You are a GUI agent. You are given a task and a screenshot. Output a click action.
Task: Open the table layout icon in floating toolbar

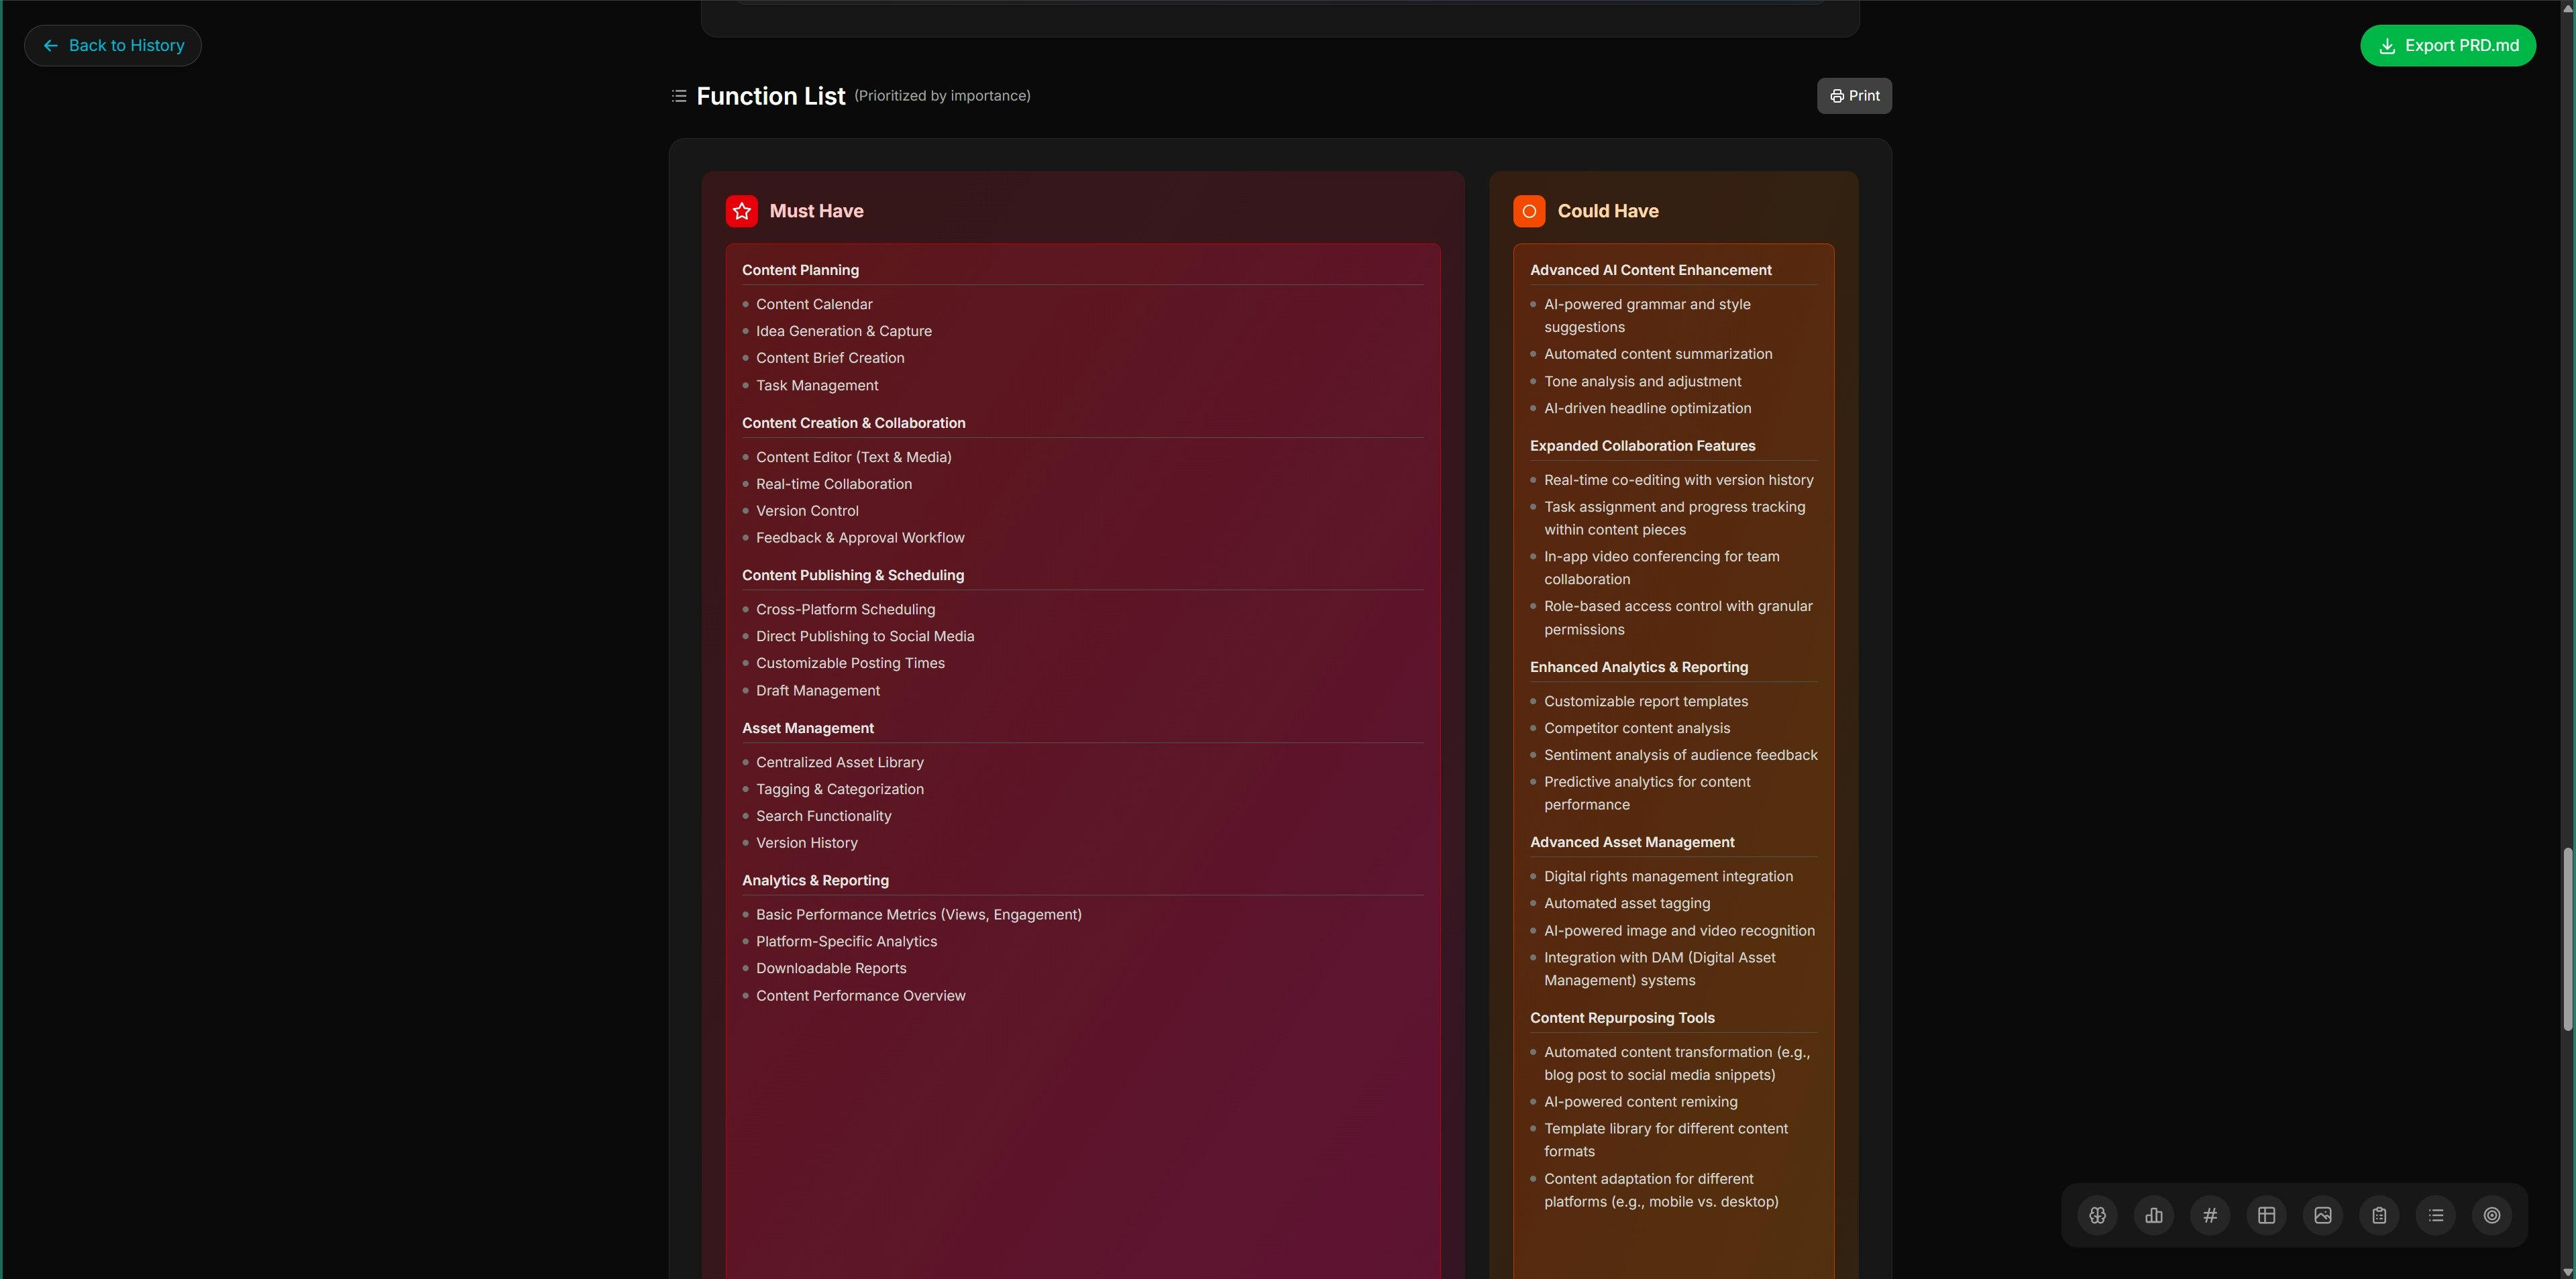coord(2266,1215)
